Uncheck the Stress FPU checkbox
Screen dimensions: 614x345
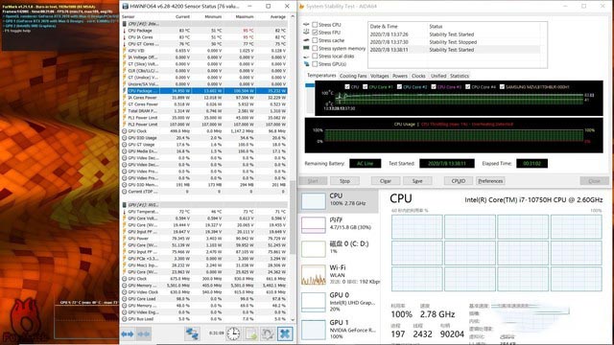pos(315,33)
